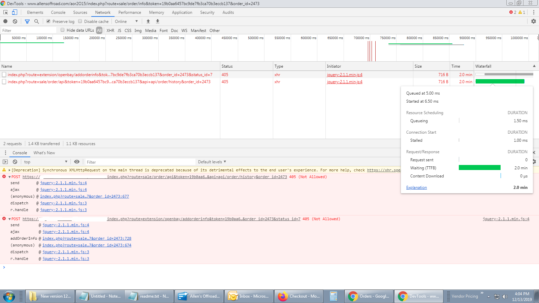Open DevTools customize menu (three dots)

(x=534, y=12)
